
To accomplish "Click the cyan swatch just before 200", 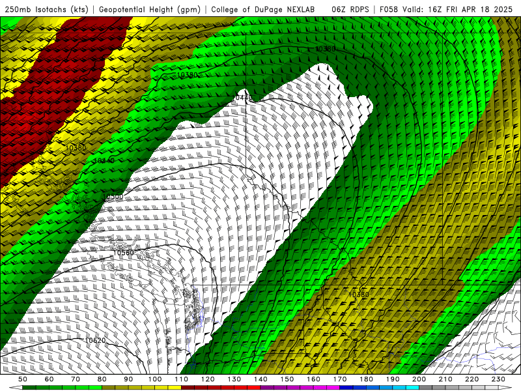I will (413, 388).
